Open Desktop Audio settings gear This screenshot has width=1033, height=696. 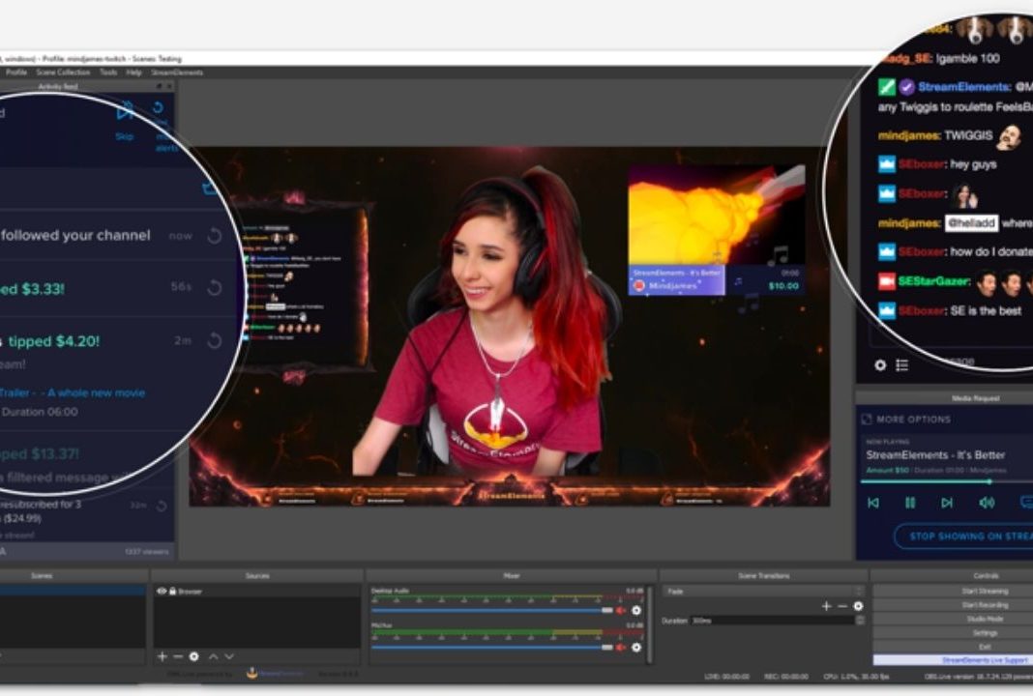tap(636, 610)
